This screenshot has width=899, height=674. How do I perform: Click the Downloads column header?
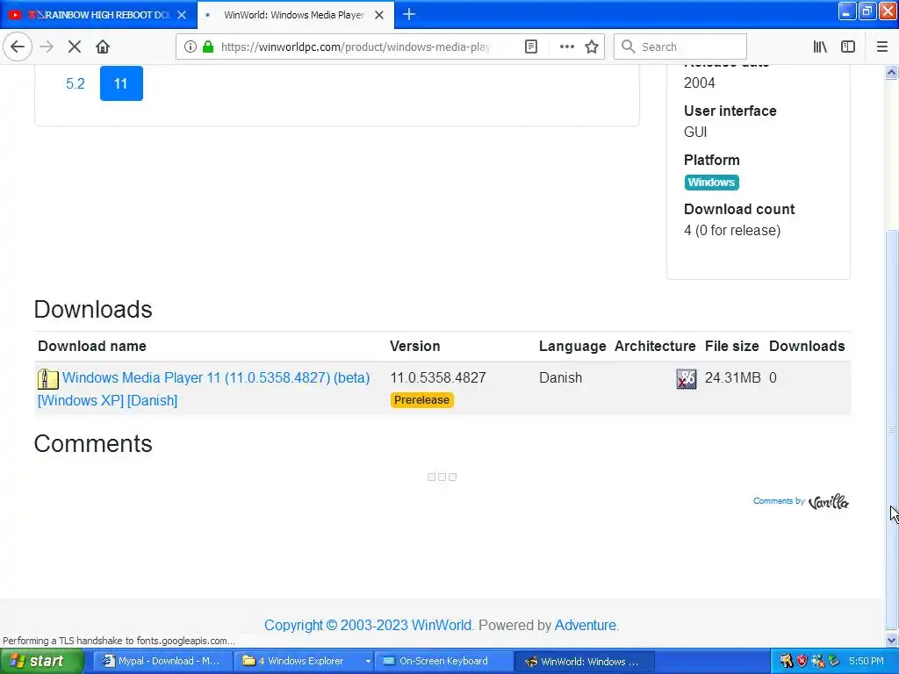[x=807, y=346]
